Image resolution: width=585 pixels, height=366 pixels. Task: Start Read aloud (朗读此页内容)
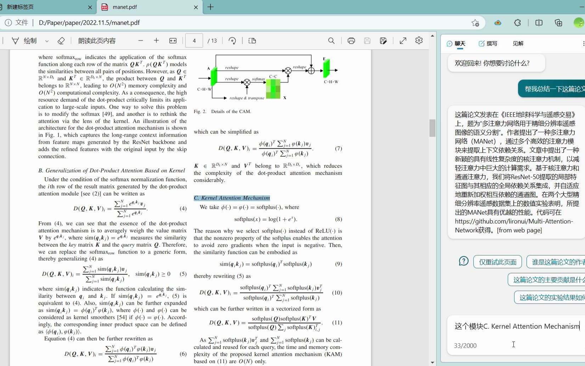(x=97, y=41)
